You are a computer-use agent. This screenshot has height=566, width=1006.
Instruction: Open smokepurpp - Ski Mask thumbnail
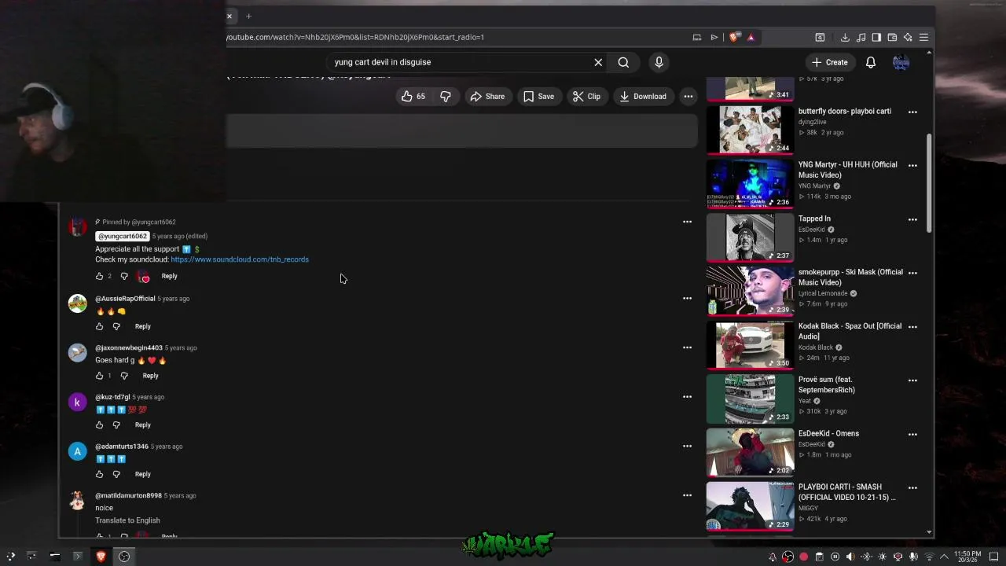(x=750, y=291)
